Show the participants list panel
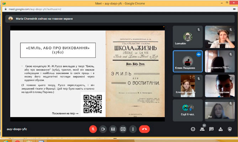Image resolution: width=238 pixels, height=142 pixels. tap(202, 129)
